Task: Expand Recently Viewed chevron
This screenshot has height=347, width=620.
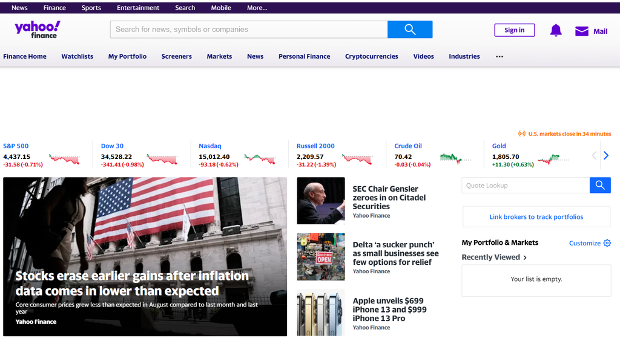Action: (525, 258)
